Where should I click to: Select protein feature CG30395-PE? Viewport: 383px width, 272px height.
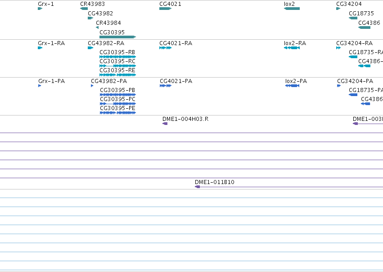coord(118,113)
